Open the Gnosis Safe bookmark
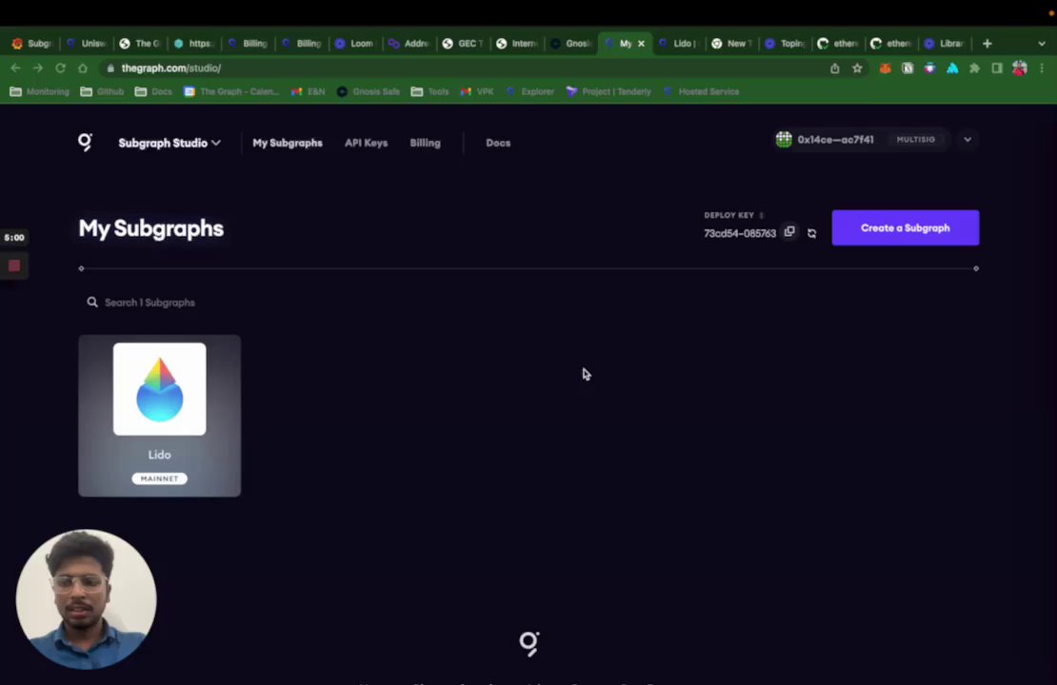Viewport: 1057px width, 685px height. click(x=369, y=91)
